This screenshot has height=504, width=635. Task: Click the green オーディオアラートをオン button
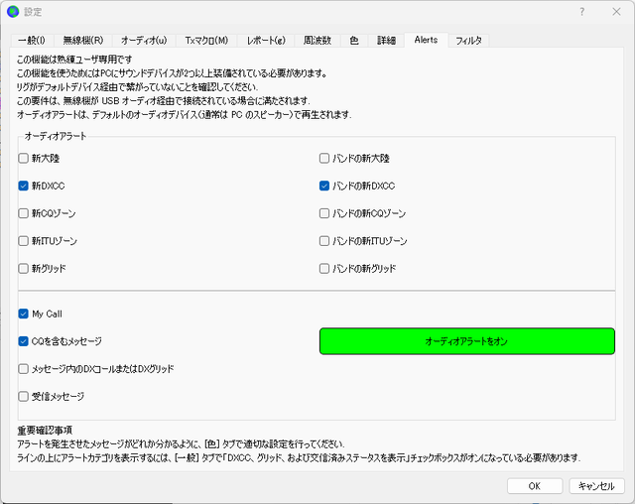(467, 341)
